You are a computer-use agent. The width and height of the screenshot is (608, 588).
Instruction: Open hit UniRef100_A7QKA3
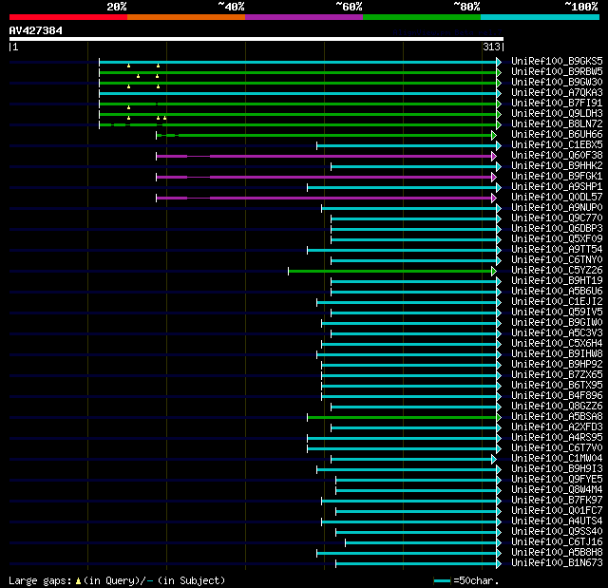[x=557, y=93]
